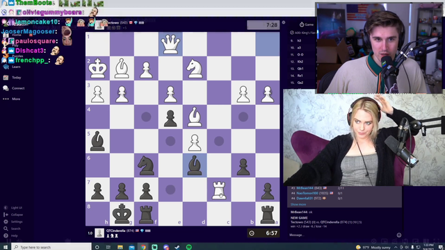Select the black knight on f6
The height and width of the screenshot is (250, 445).
click(146, 165)
